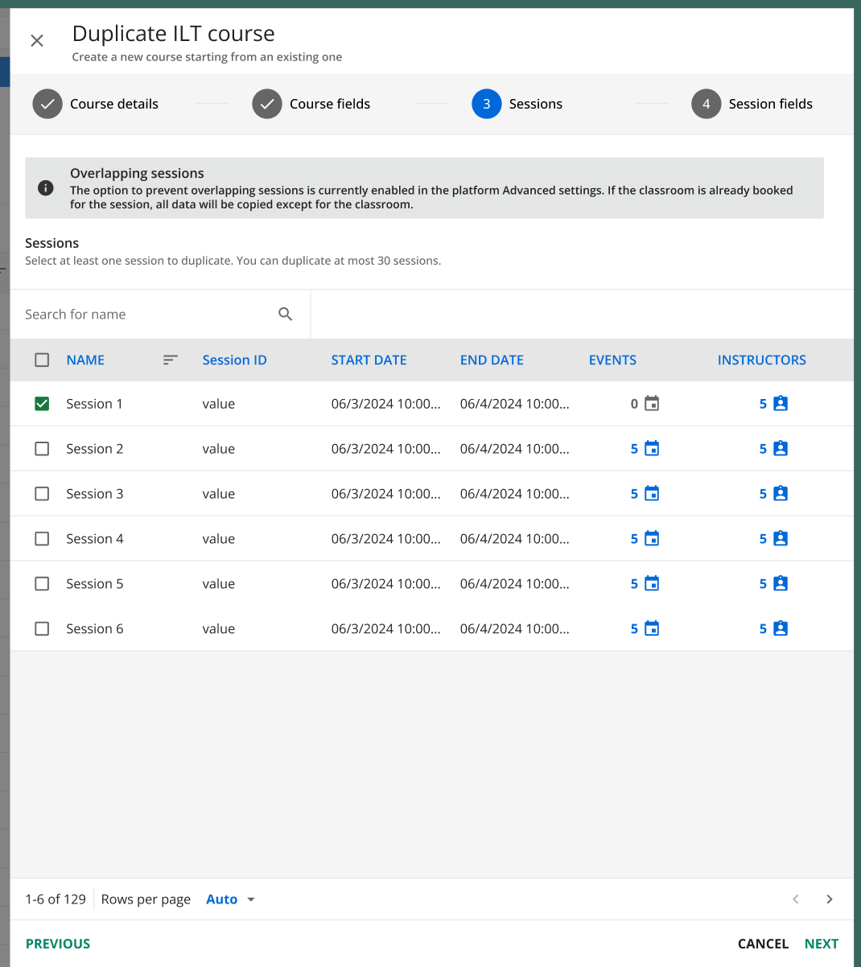The image size is (861, 967).
Task: Uncheck the Session 1 checkbox
Action: [x=42, y=404]
